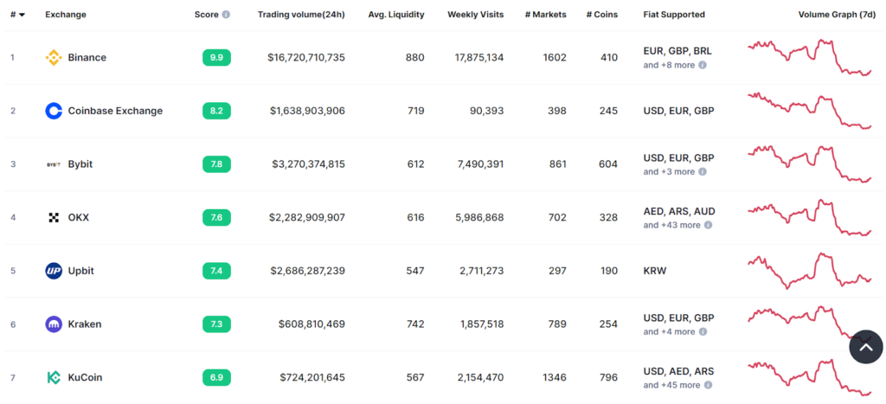Click the Bybit logo icon
Viewport: 886px width, 404px height.
point(54,164)
